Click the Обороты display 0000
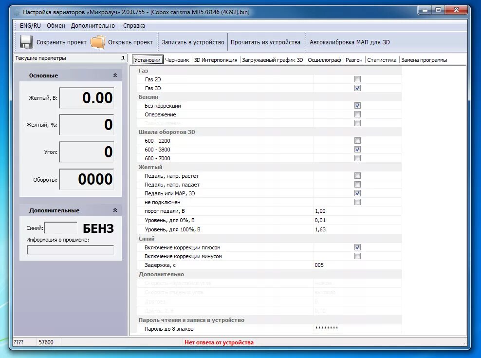Viewport: 481px width, 358px height. pyautogui.click(x=87, y=179)
